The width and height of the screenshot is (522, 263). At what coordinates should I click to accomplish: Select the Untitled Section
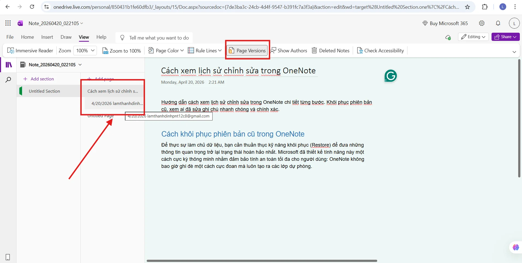(48, 91)
